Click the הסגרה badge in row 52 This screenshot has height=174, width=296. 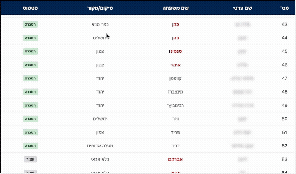point(31,146)
